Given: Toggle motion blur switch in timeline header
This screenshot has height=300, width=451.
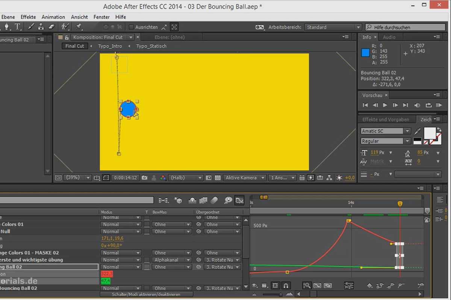Looking at the screenshot, I should 214,200.
